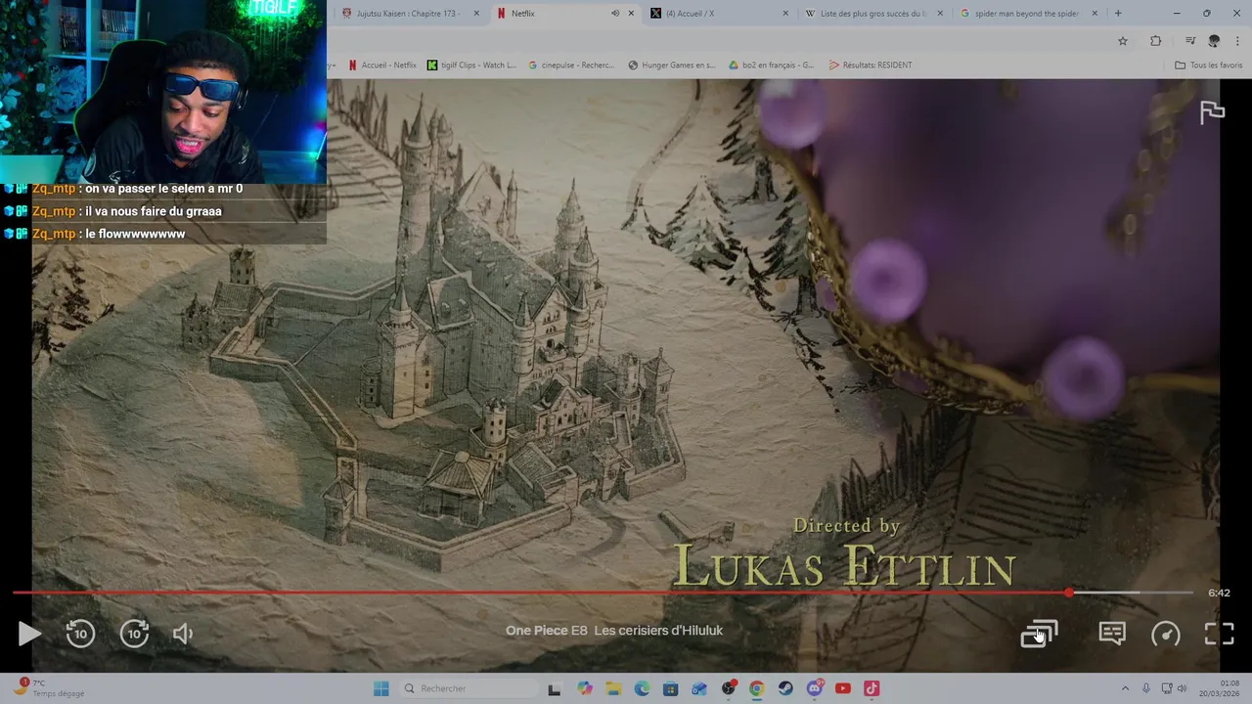Open the Résultats: RESIDENT bookmark
The height and width of the screenshot is (704, 1252).
pos(870,66)
